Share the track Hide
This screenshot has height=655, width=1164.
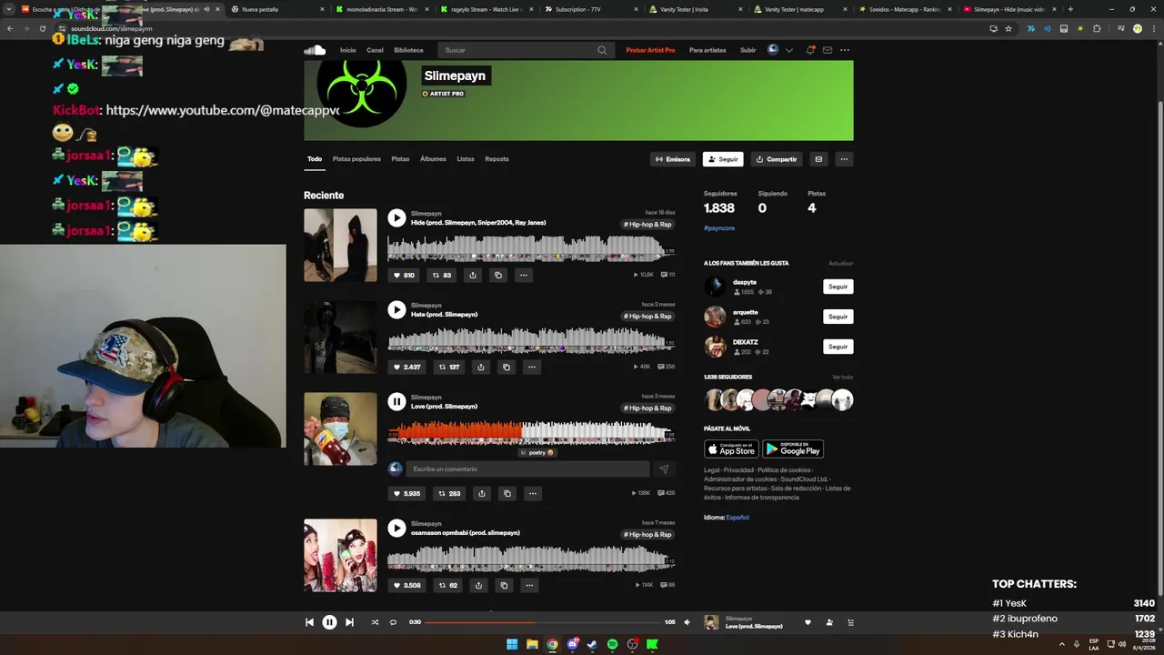pyautogui.click(x=472, y=275)
